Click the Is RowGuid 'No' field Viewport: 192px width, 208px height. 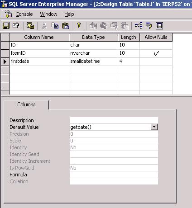tap(114, 168)
